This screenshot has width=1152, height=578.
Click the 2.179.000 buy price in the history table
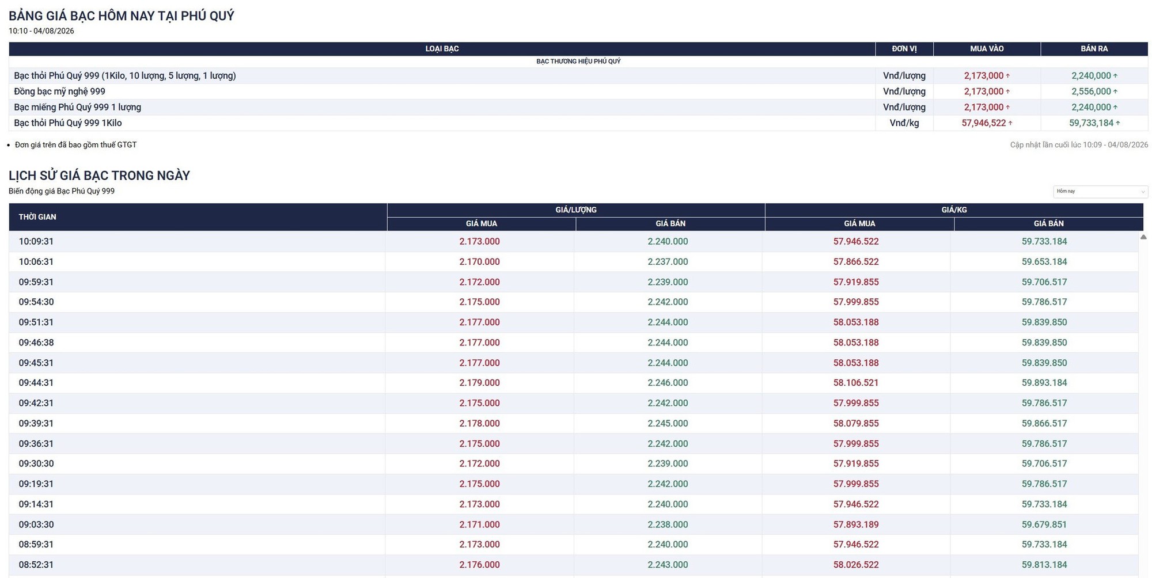480,383
